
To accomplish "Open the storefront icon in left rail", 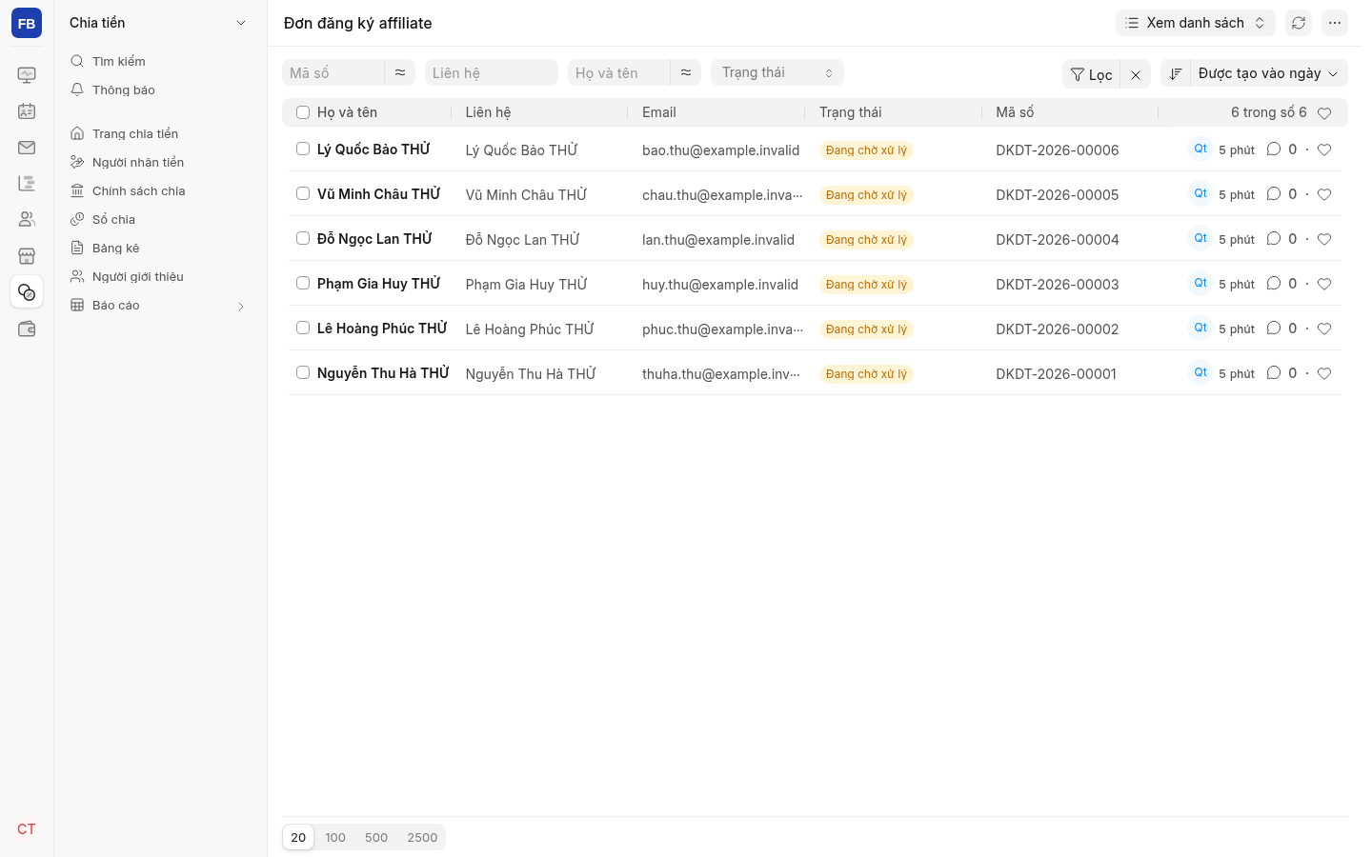I will [x=27, y=256].
